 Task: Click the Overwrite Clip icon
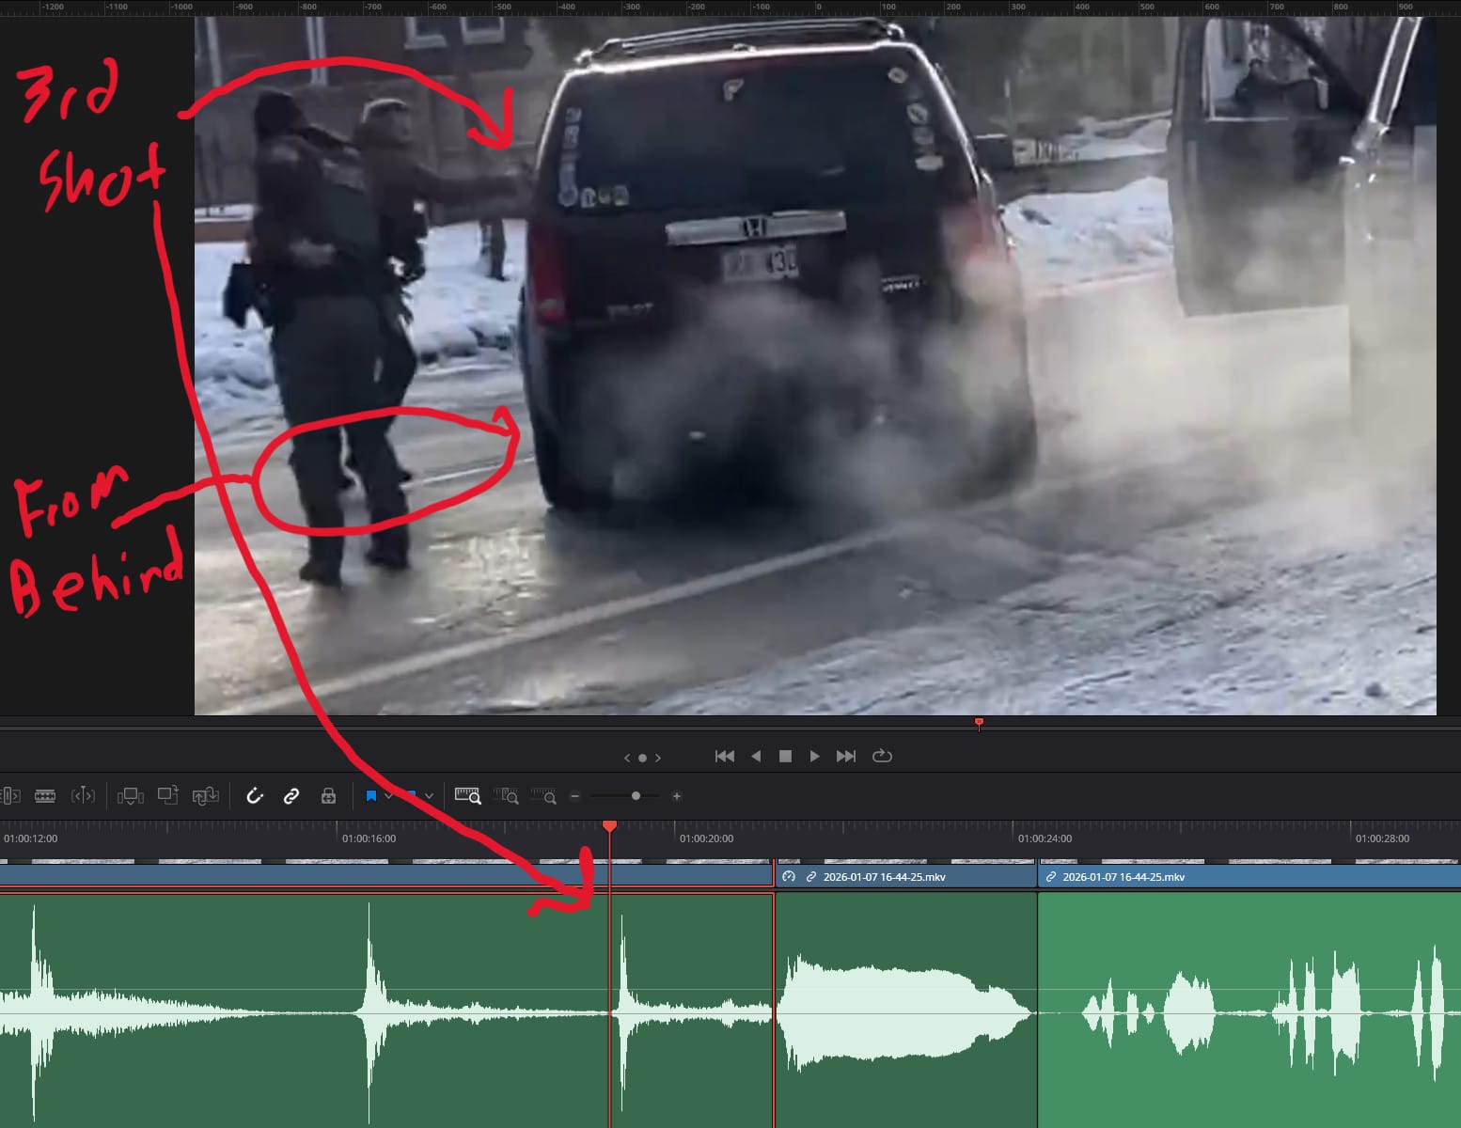167,796
